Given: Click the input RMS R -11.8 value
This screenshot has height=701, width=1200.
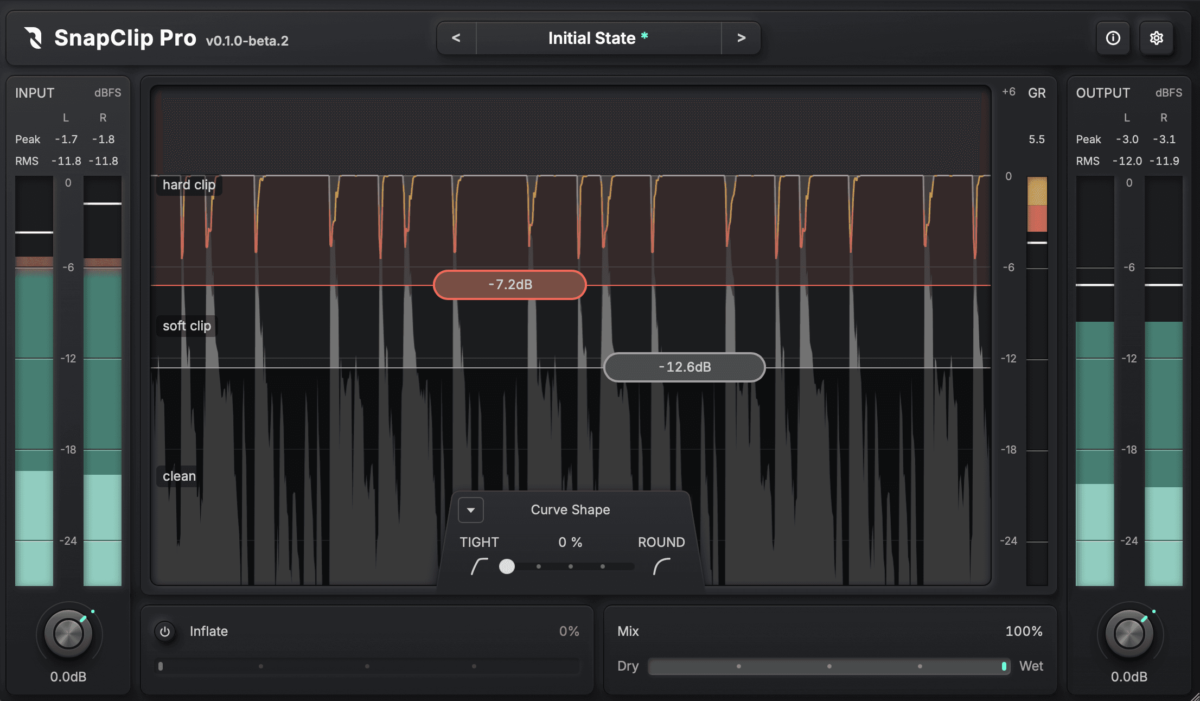Looking at the screenshot, I should click(x=103, y=161).
